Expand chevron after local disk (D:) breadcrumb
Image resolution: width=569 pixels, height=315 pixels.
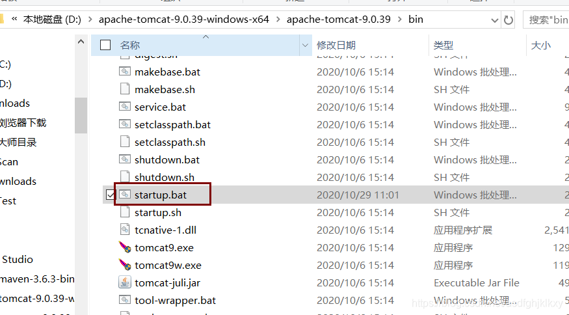pyautogui.click(x=90, y=20)
